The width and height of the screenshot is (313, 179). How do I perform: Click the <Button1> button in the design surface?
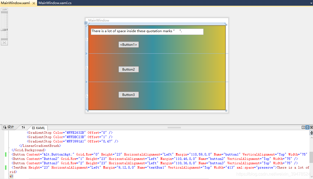pos(129,44)
